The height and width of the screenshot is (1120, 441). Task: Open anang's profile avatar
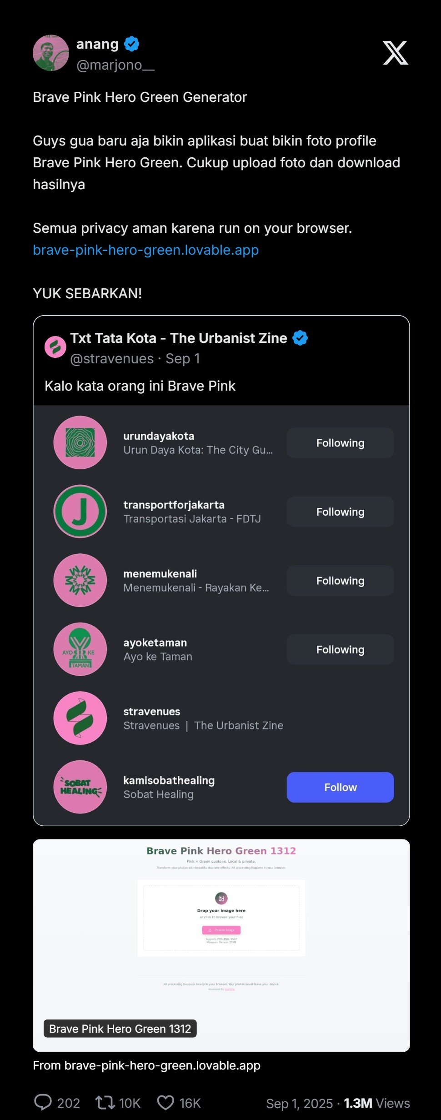[51, 53]
